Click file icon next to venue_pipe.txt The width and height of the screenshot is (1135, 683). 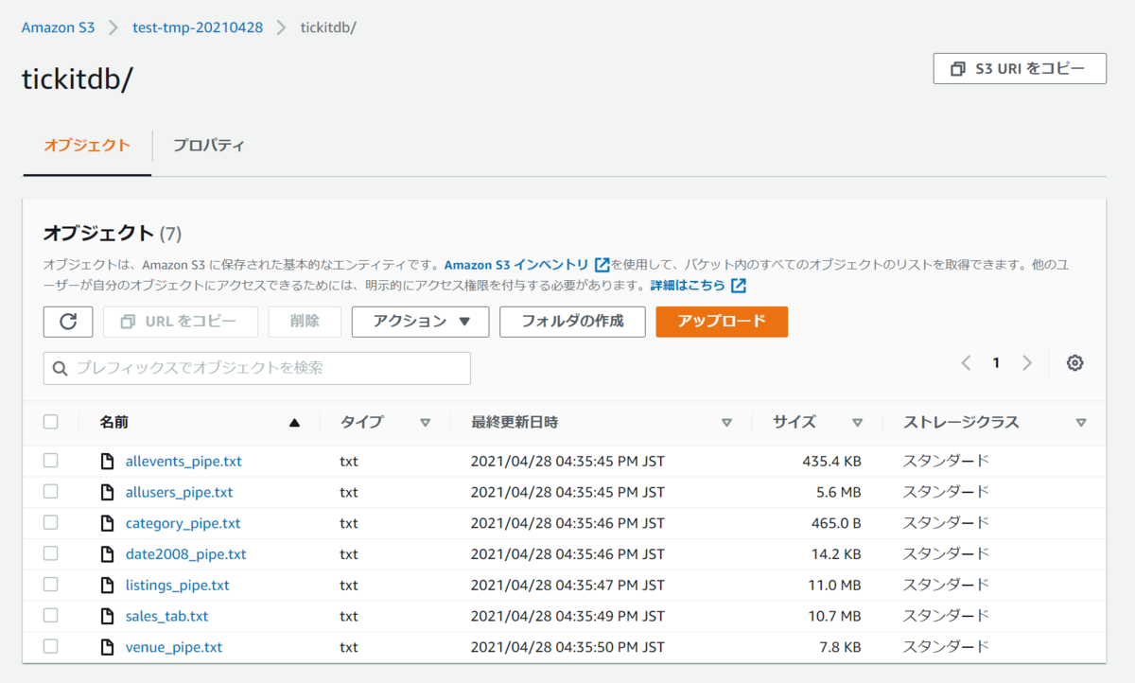pyautogui.click(x=107, y=647)
